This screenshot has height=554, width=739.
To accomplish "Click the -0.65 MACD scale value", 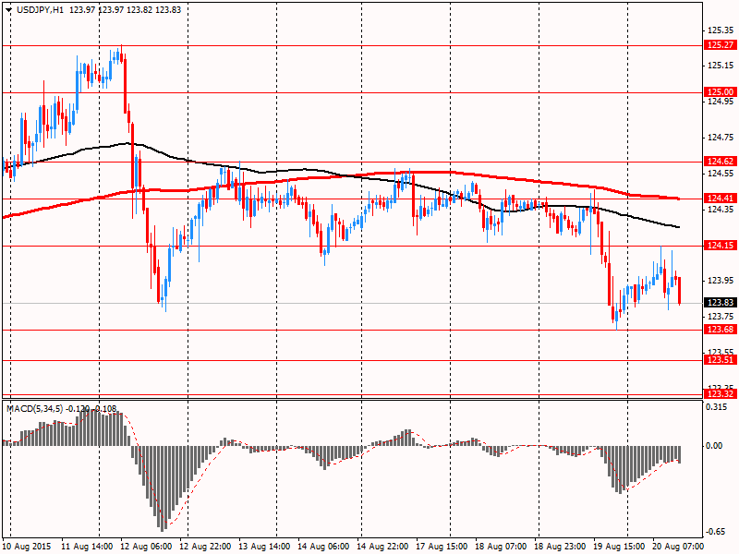I will coord(716,532).
